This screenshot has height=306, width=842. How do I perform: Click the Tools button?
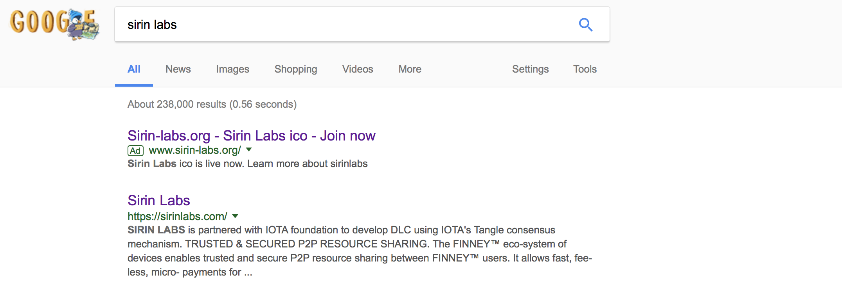[x=585, y=69]
